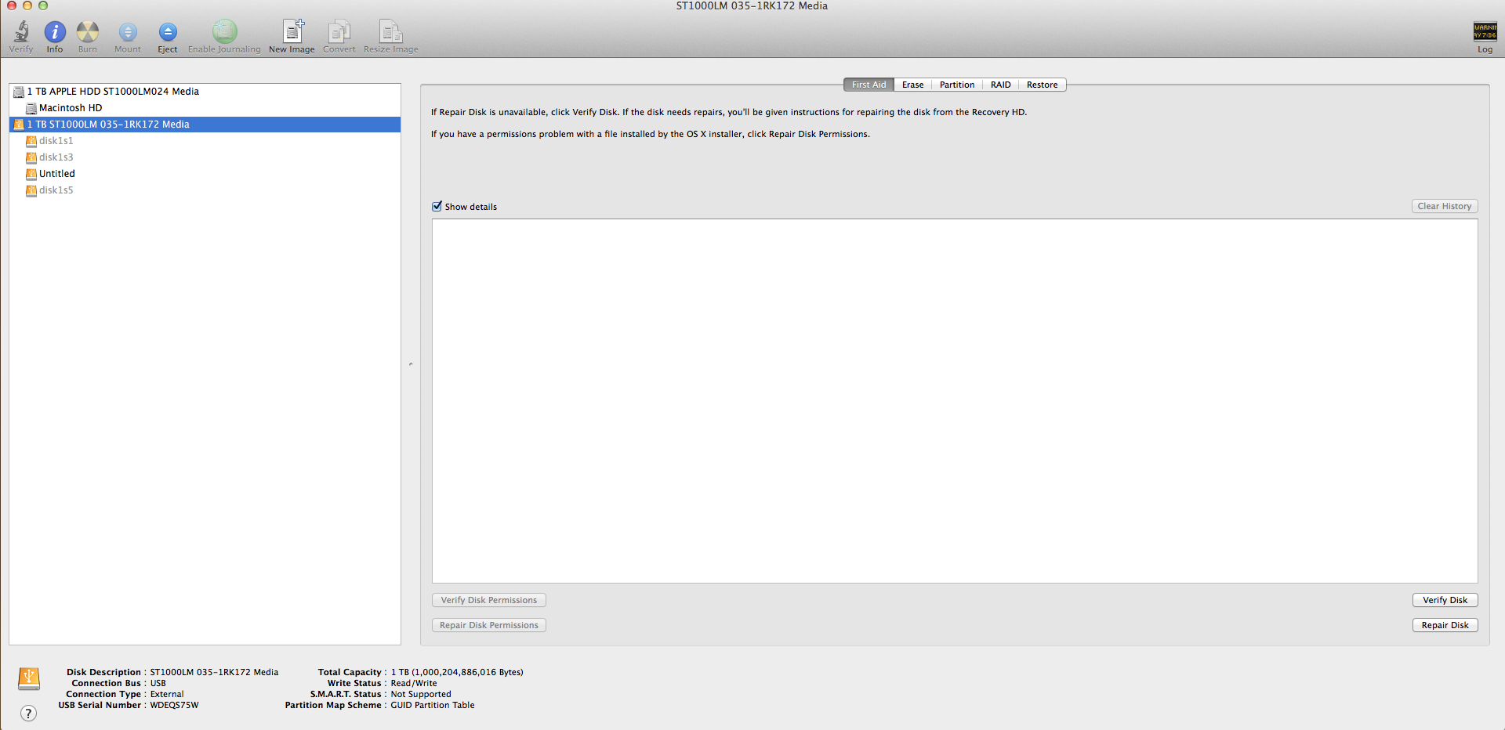Click the window title ST1000LM 035-1RK172 Media
The image size is (1505, 730).
point(752,5)
